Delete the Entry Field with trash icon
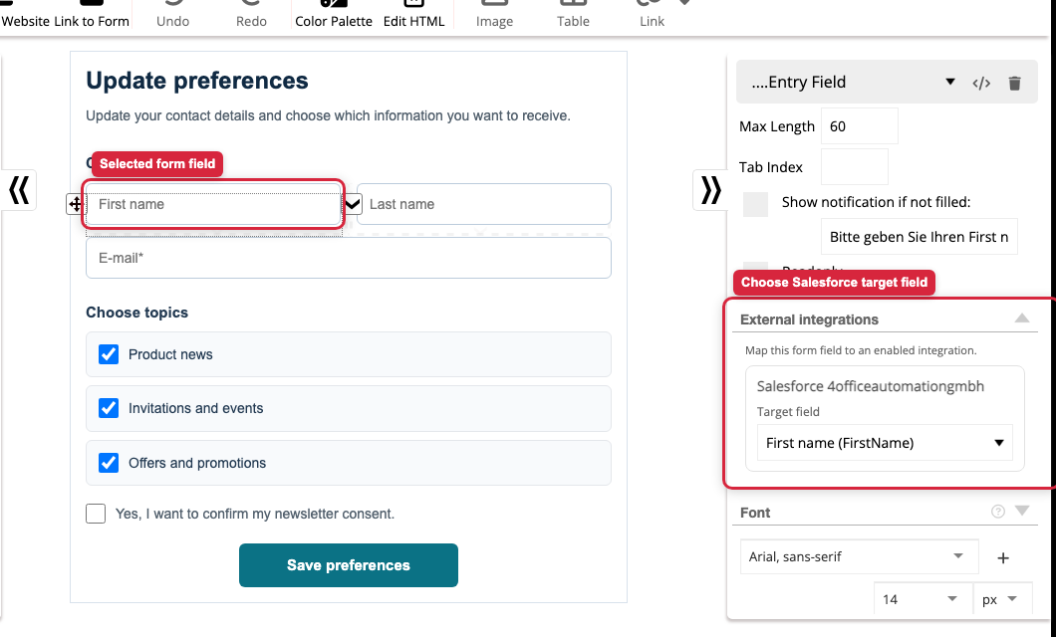 [1014, 83]
